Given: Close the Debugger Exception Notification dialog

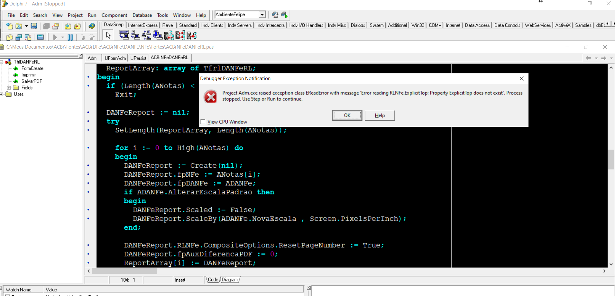Looking at the screenshot, I should [x=522, y=79].
